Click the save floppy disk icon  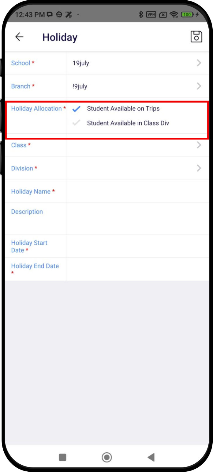(196, 37)
